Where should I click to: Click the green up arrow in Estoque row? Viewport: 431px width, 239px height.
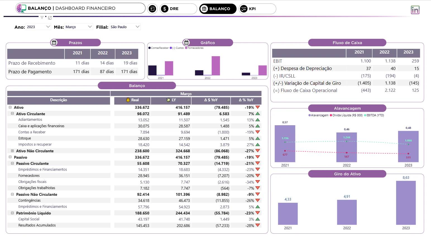(258, 138)
